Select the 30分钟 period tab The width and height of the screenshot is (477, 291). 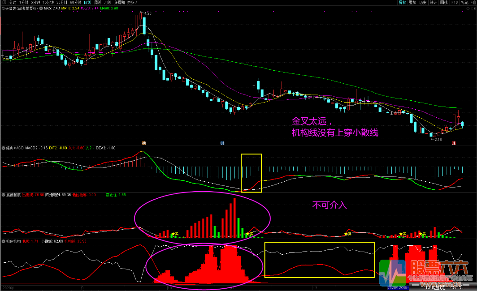point(62,2)
